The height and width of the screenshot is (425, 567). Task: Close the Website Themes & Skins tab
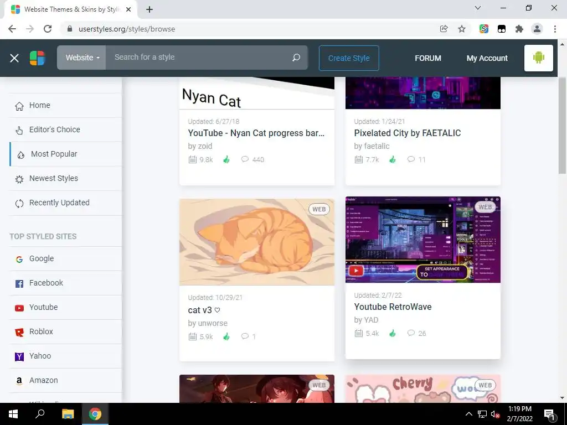(128, 9)
